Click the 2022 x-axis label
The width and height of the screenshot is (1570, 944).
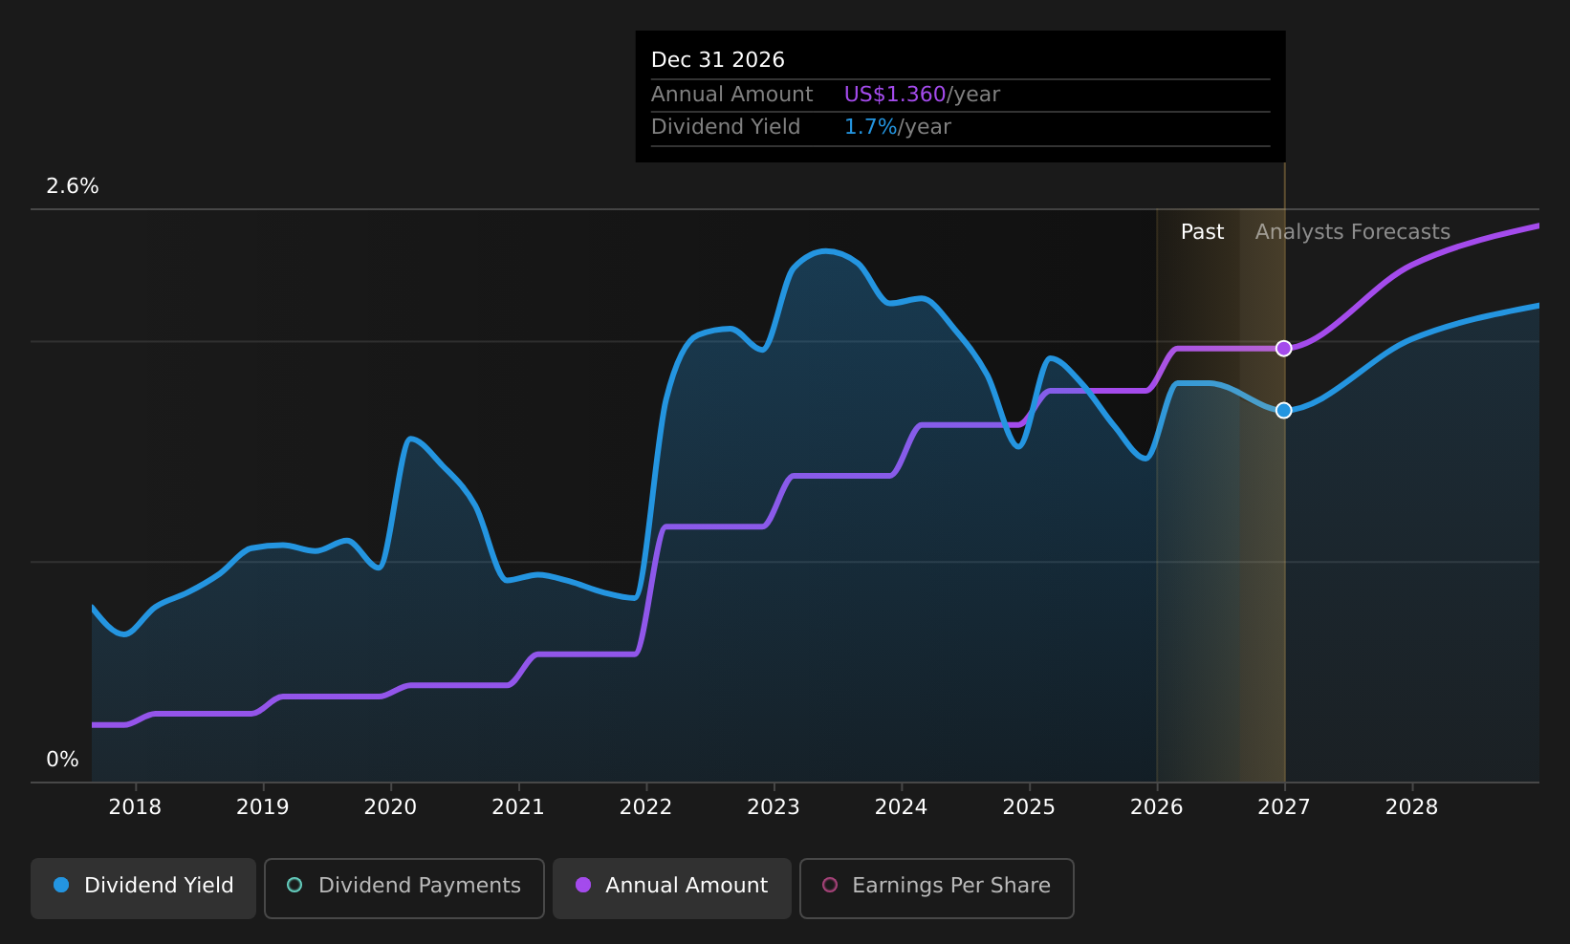[646, 807]
